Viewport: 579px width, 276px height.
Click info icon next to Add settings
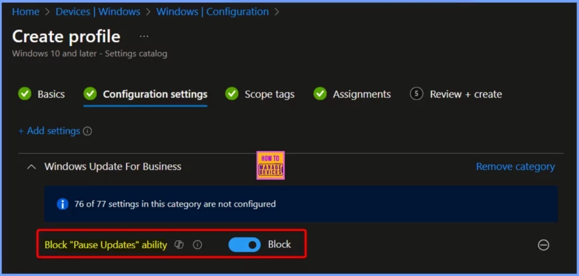(x=88, y=131)
